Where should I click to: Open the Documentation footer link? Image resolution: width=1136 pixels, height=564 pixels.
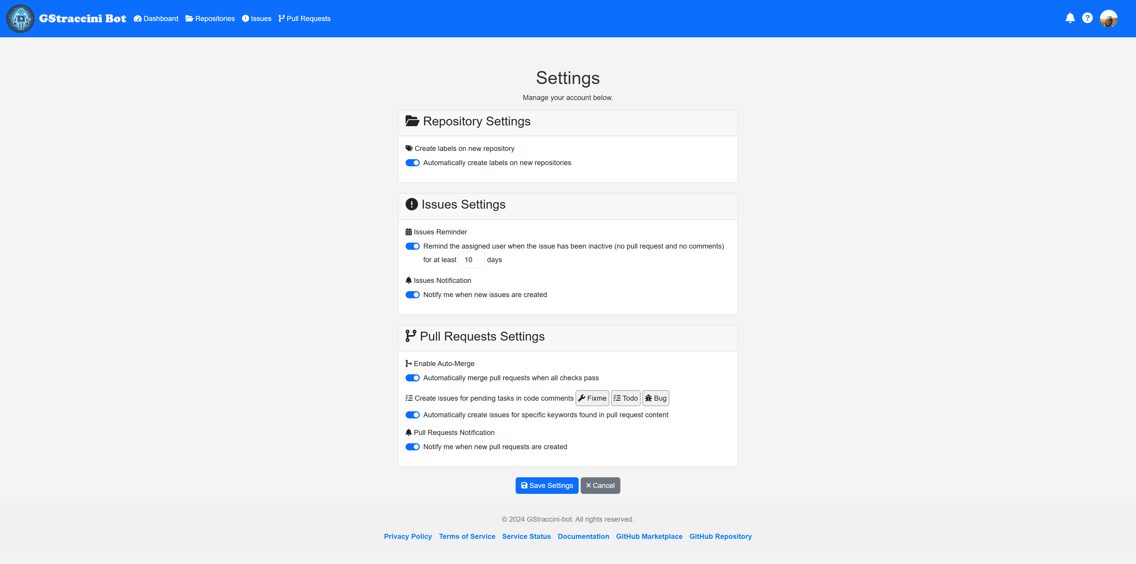583,536
